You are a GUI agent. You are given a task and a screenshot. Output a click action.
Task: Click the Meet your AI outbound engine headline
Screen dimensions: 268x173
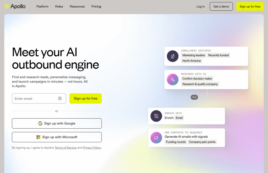tap(55, 58)
